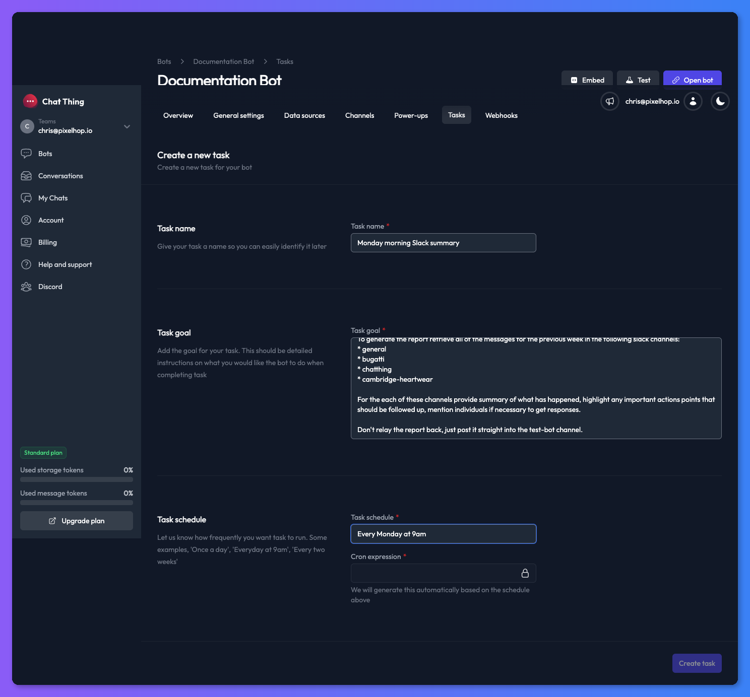Click the Standard plan badge
Screen dimensions: 750x697
pos(43,453)
